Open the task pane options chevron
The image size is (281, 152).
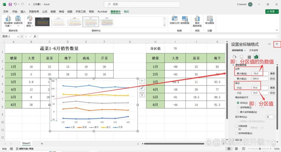pos(269,44)
